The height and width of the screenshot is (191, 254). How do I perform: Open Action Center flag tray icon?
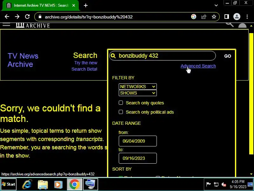click(x=208, y=184)
